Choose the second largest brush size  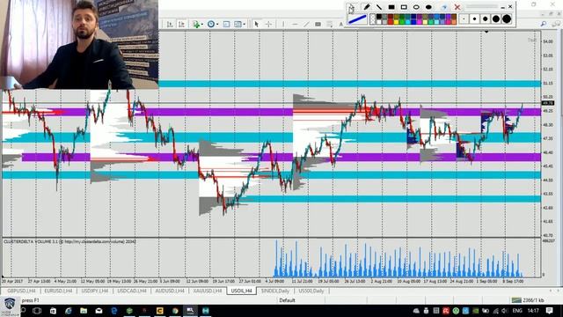pyautogui.click(x=496, y=19)
